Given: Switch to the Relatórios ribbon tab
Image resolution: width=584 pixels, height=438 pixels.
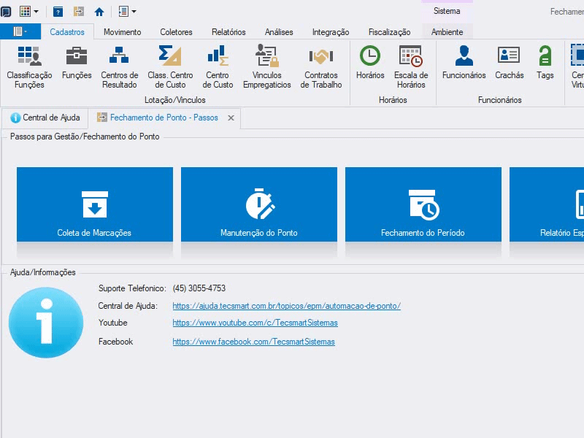Looking at the screenshot, I should (228, 32).
